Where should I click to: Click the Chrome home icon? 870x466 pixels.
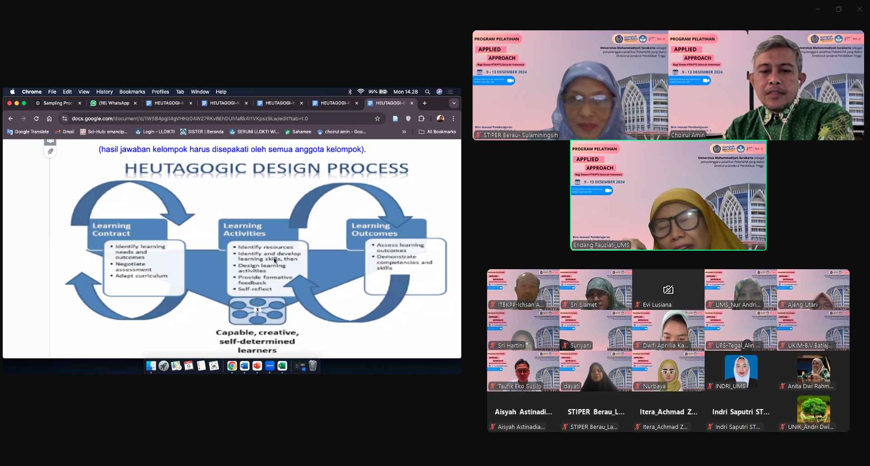(x=49, y=119)
